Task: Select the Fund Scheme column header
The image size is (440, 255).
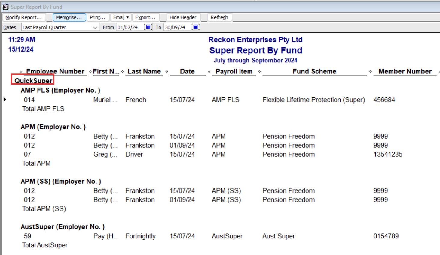Action: point(315,71)
